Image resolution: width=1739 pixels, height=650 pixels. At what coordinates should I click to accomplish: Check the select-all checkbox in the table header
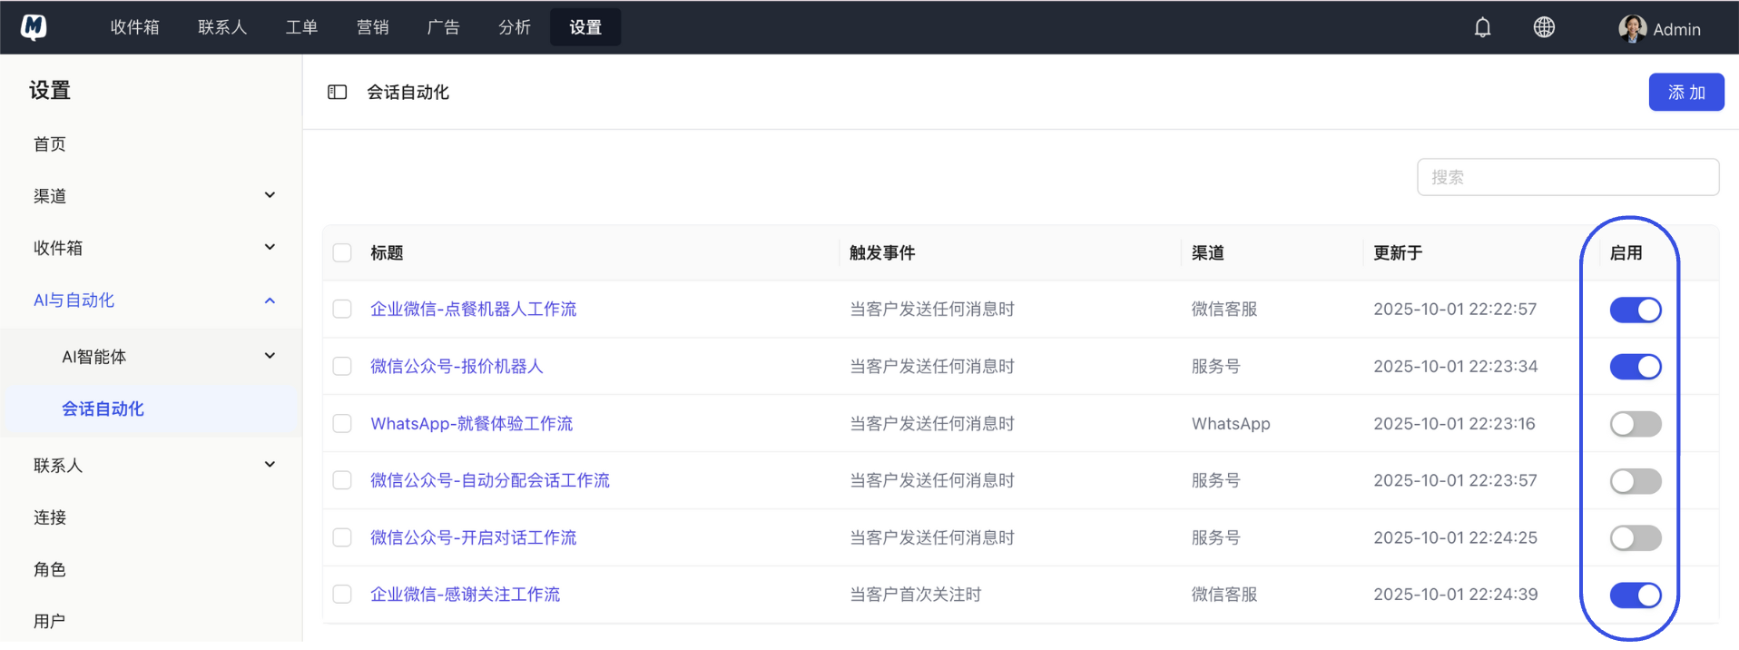(x=342, y=252)
